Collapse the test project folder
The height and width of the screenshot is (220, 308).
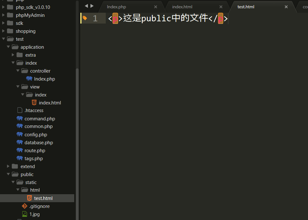pyautogui.click(x=3, y=39)
